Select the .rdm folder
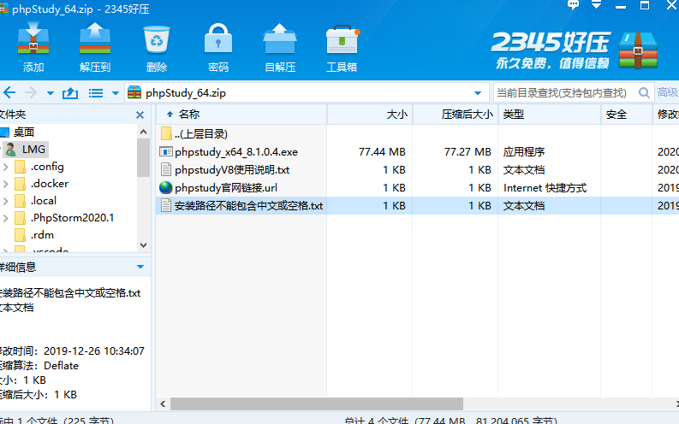Image resolution: width=679 pixels, height=424 pixels. point(34,235)
